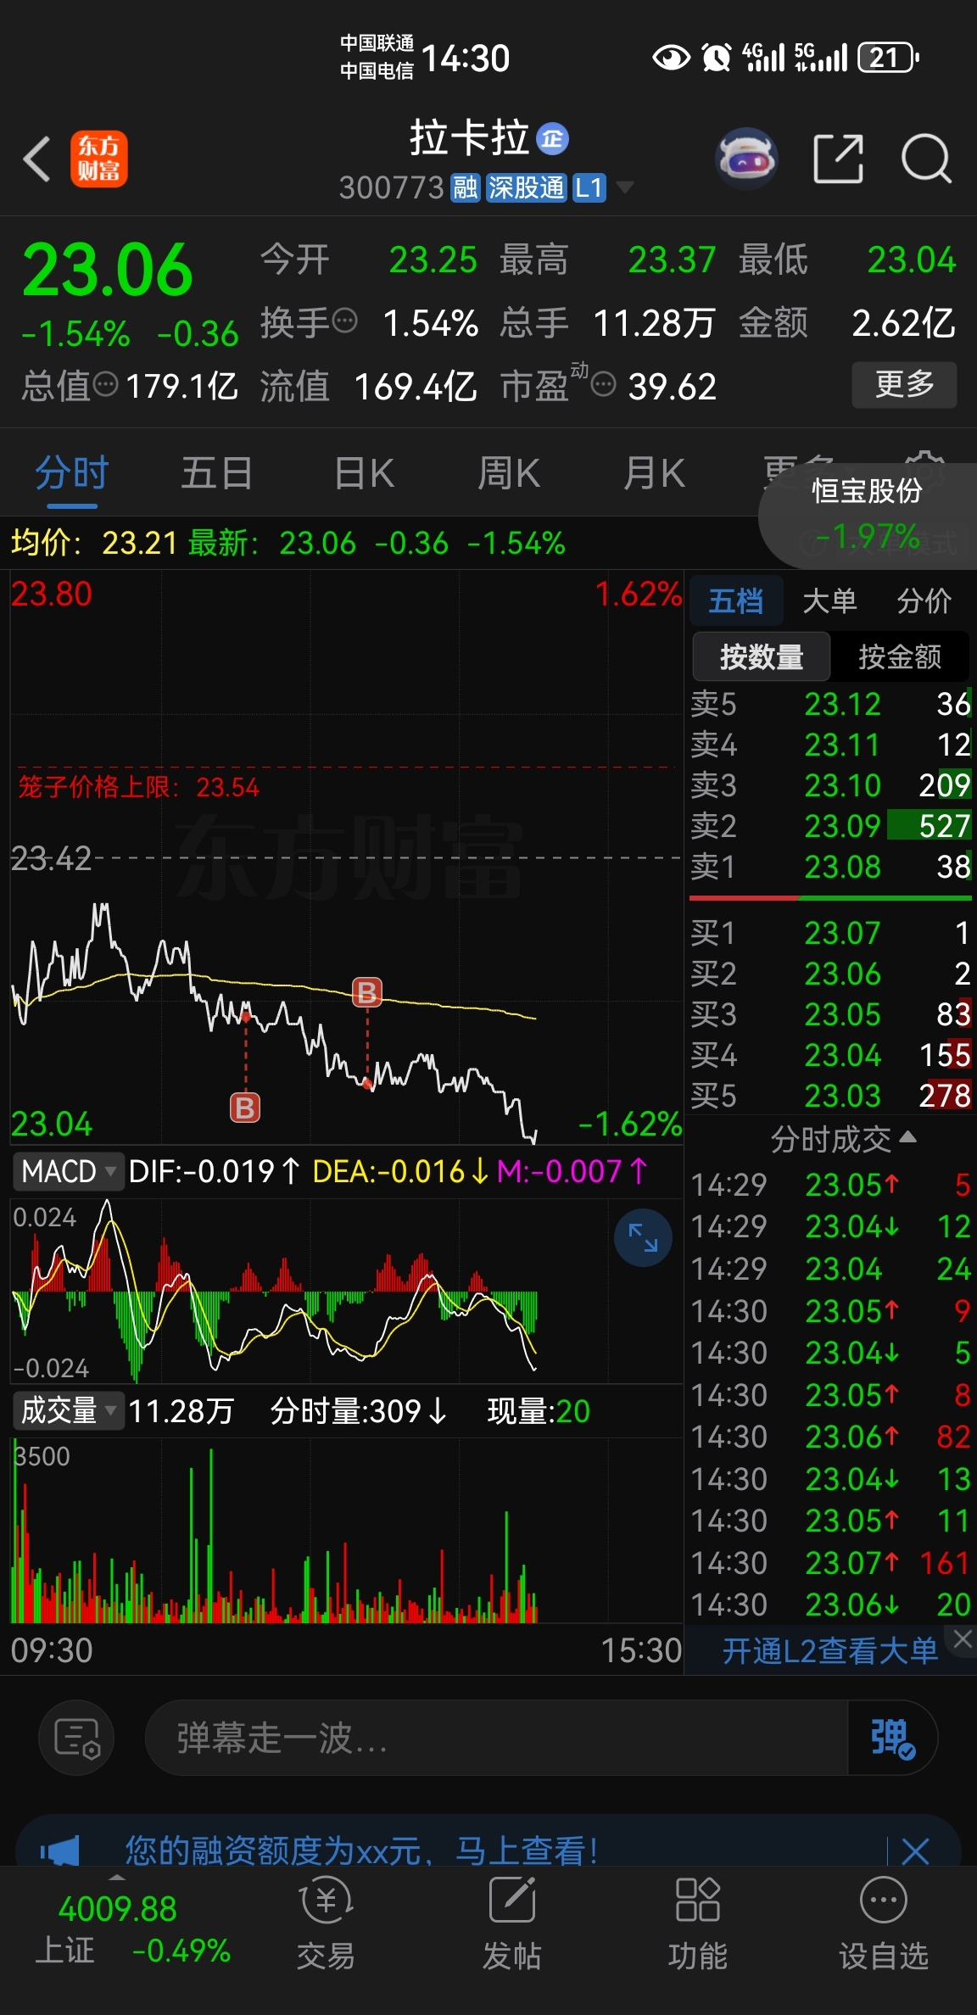977x2015 pixels.
Task: Tap the 买5 23.03 order row
Action: [830, 1096]
